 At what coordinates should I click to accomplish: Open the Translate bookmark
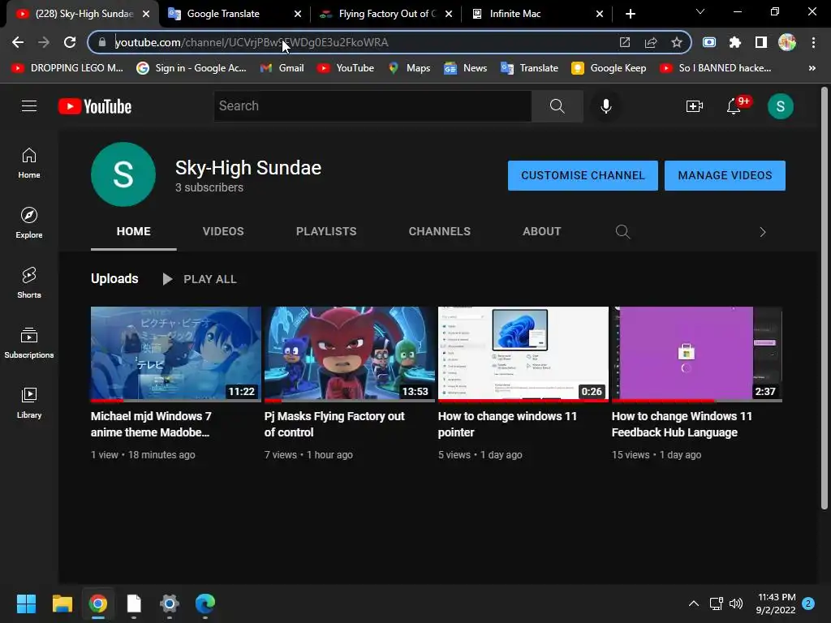[529, 68]
